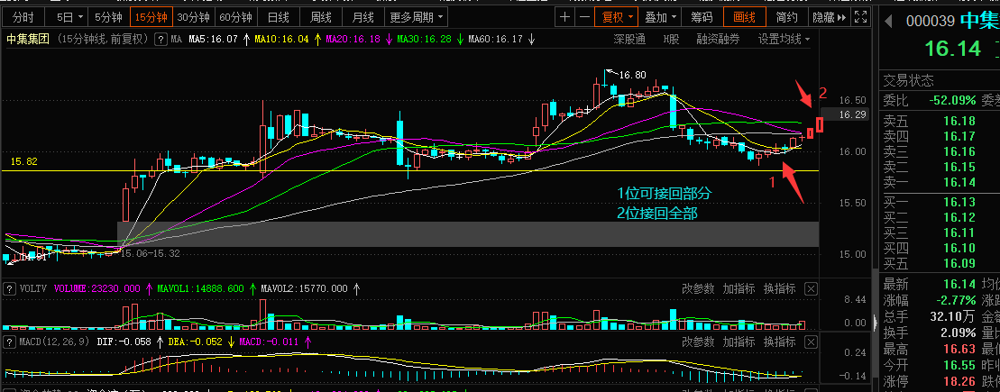Click the 买五 price 16.09

point(959,263)
